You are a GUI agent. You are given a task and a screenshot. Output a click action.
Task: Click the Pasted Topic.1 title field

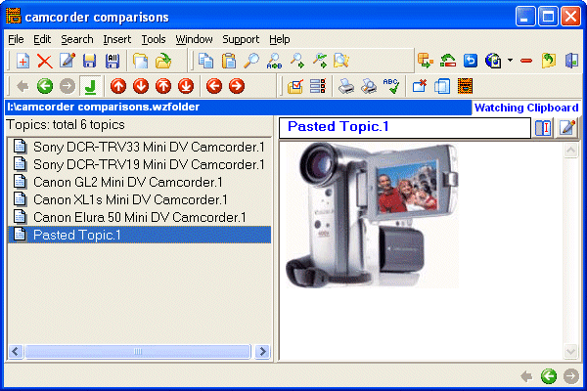pos(405,128)
